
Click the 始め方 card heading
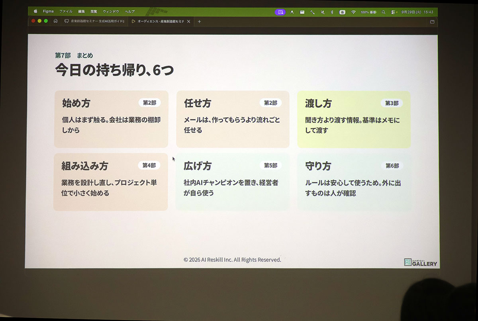tap(76, 103)
